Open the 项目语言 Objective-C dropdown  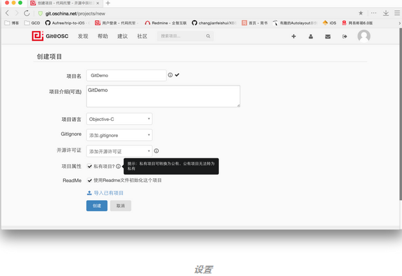tap(119, 119)
